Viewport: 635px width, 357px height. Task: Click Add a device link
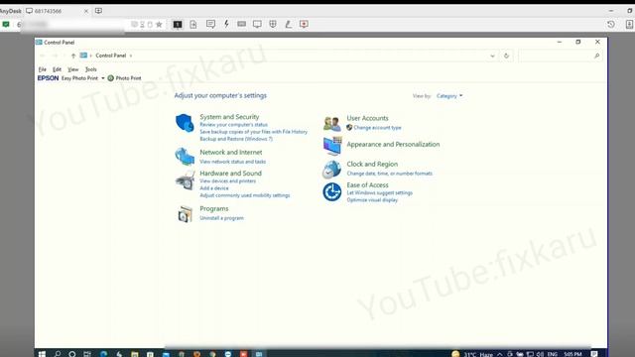[214, 188]
